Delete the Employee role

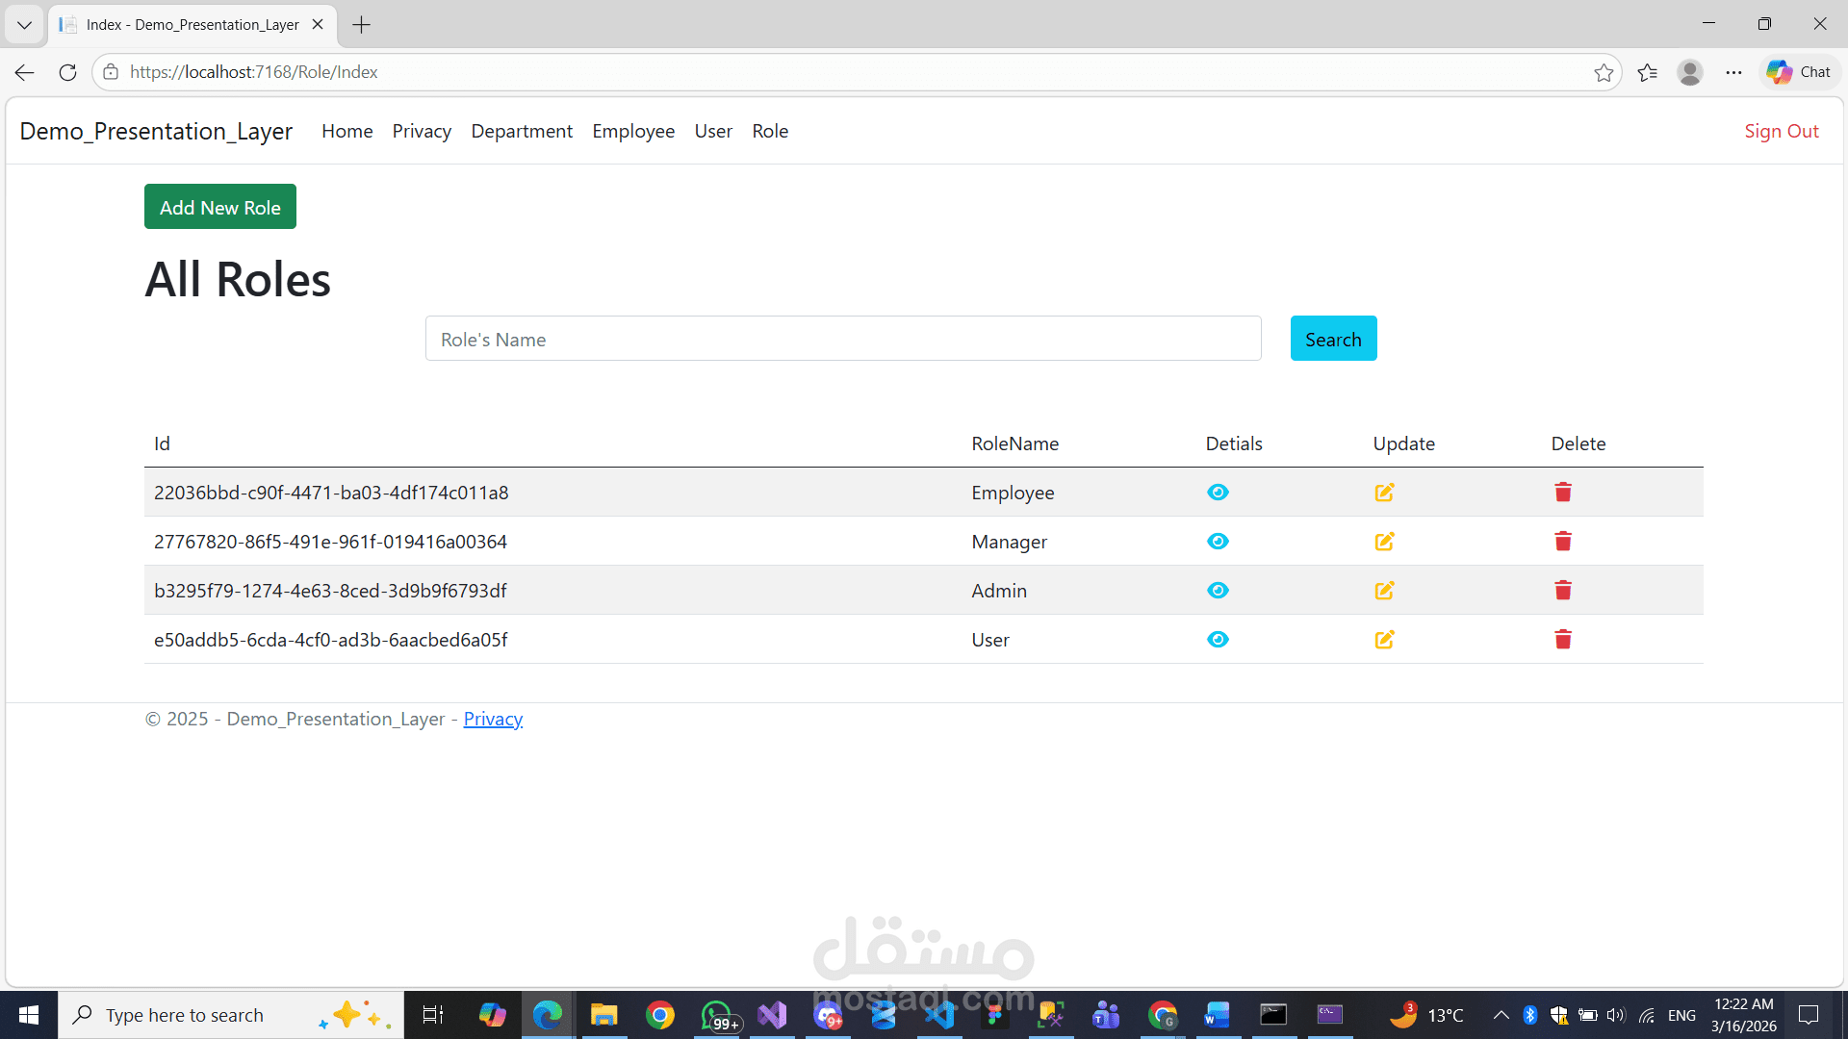[x=1562, y=493]
